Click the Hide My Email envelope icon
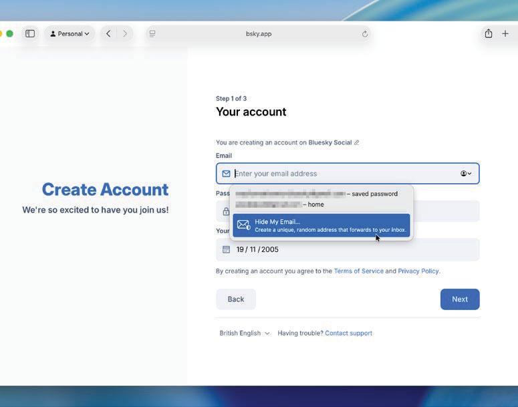518x407 pixels. [243, 225]
